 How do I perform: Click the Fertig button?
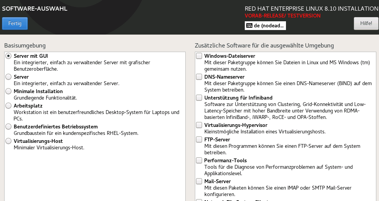point(15,23)
